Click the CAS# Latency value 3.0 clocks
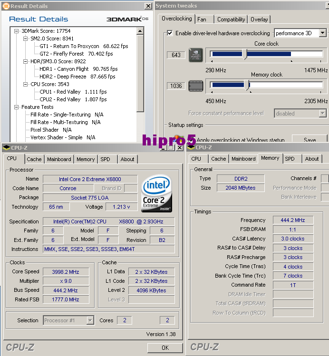Screen dimensions: 329x356 click(293, 239)
